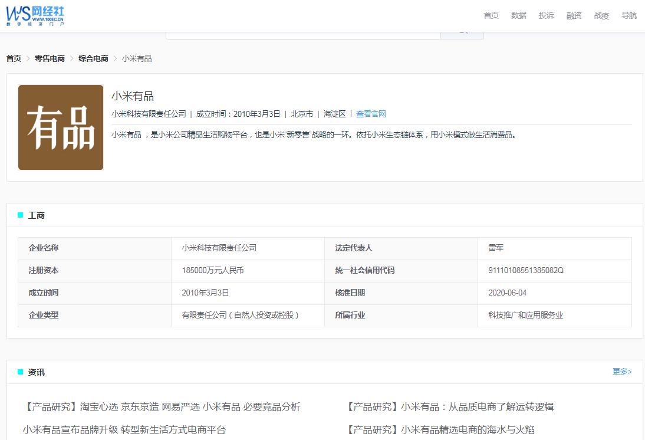Click the 网经社 site logo
Screen dimensions: 645x440
pos(34,15)
